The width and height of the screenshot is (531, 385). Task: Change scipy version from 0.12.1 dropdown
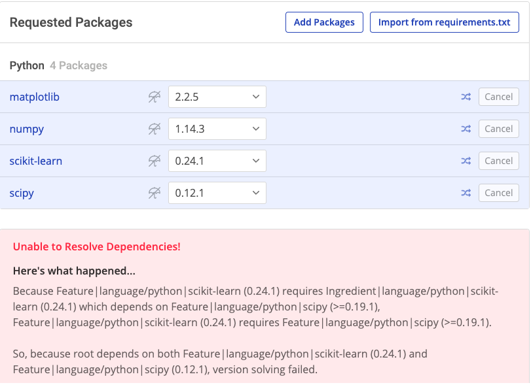point(217,193)
